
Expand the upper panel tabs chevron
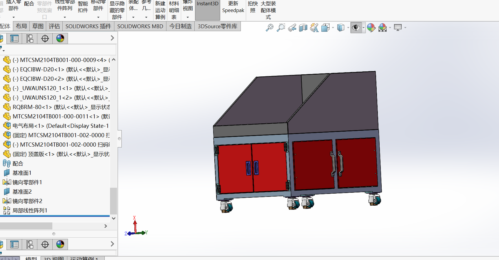pos(112,38)
